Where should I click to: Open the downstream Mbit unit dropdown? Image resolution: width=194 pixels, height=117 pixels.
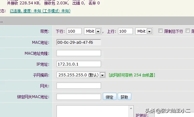click(x=93, y=31)
